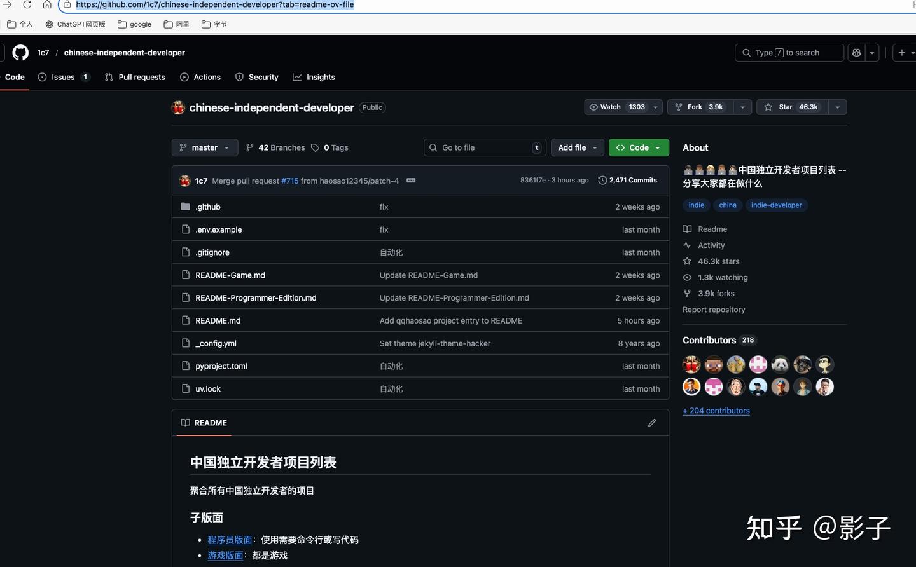
Task: Edit README with pencil icon
Action: pos(652,423)
